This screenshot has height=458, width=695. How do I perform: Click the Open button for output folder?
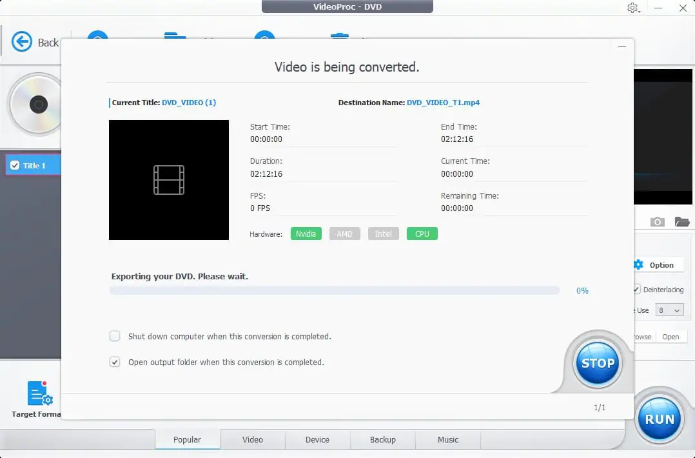(671, 337)
